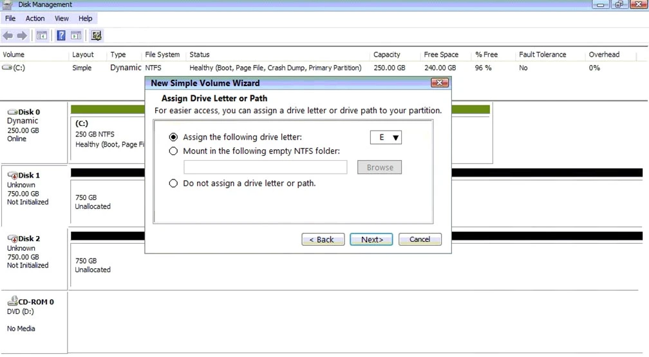The height and width of the screenshot is (357, 649).
Task: Click the Next> button in wizard
Action: (372, 239)
